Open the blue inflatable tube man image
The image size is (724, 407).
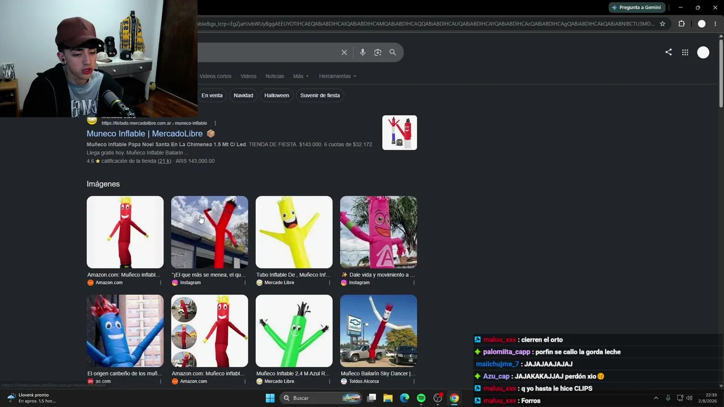coord(125,331)
